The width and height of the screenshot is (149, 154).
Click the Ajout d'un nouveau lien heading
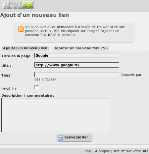pyautogui.click(x=34, y=15)
